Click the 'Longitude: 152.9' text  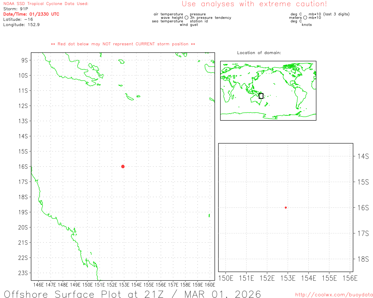(x=21, y=25)
